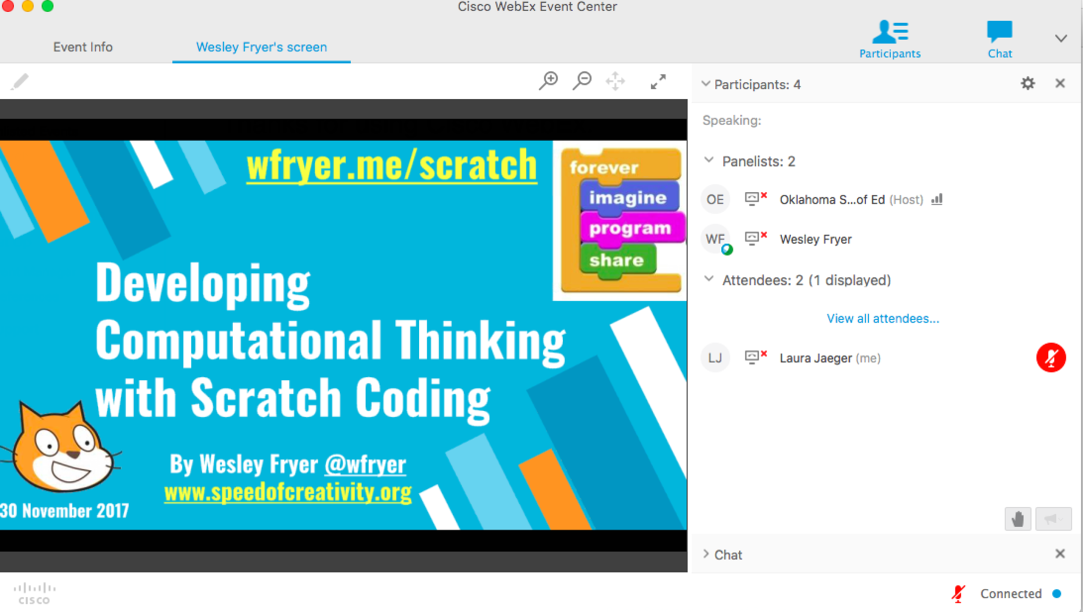Click the zoom in magnifier icon
The image size is (1083, 612).
tap(548, 81)
